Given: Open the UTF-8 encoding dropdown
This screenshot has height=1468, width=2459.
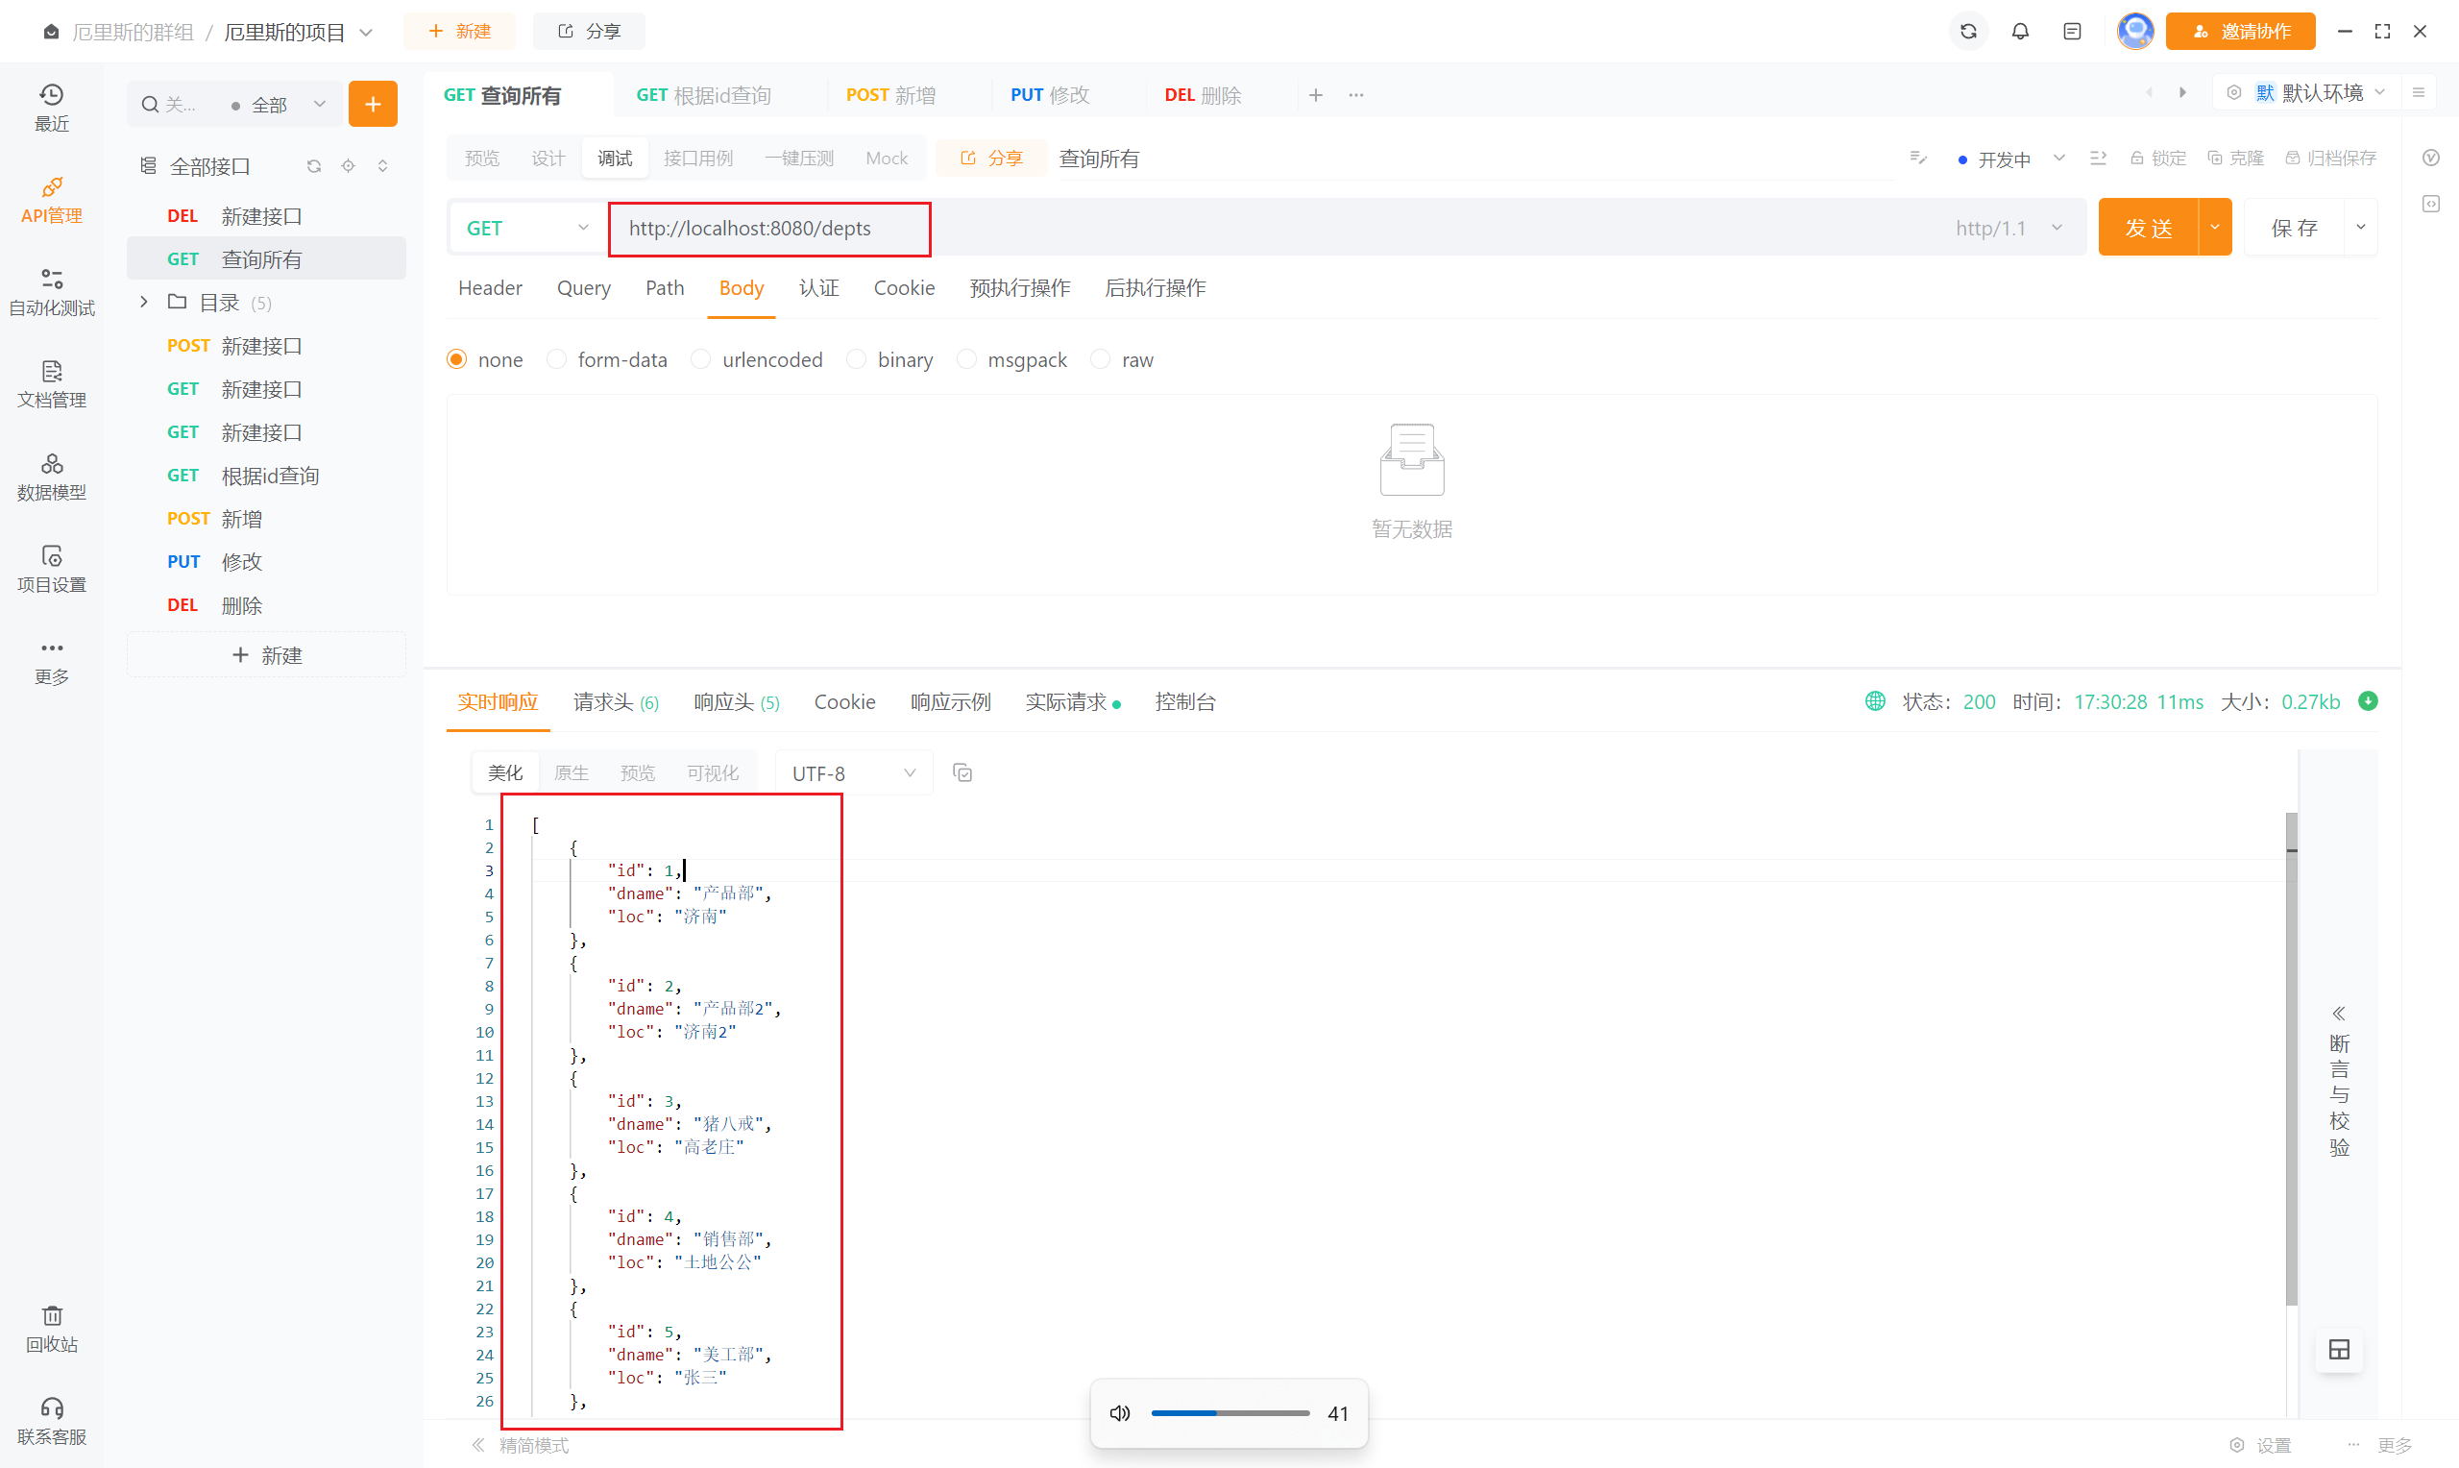Looking at the screenshot, I should [853, 772].
